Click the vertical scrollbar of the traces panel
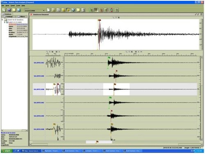 (x=202, y=98)
